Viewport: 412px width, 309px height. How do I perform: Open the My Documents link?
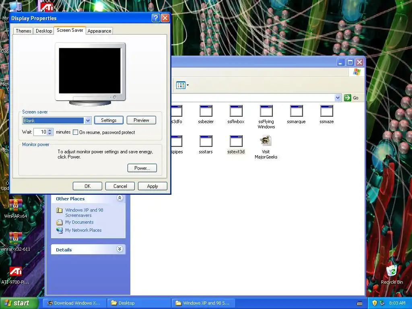[x=79, y=222]
